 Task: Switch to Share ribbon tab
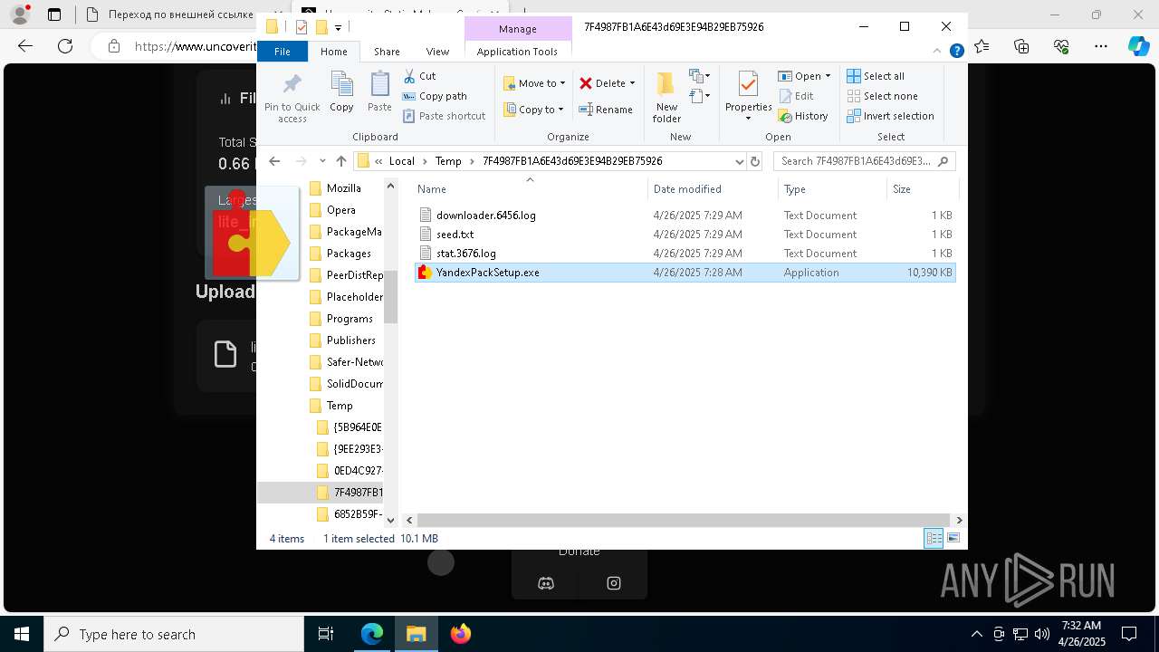point(387,52)
